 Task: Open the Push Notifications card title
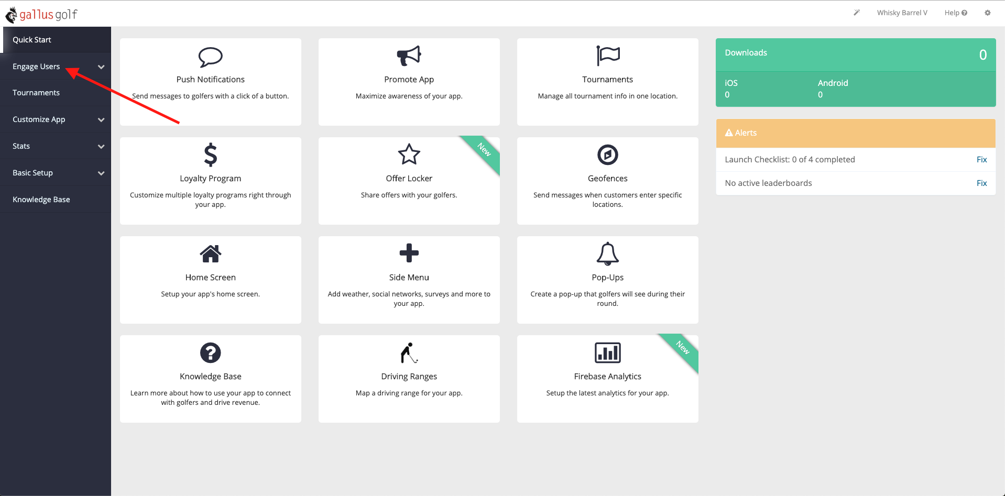click(x=211, y=80)
